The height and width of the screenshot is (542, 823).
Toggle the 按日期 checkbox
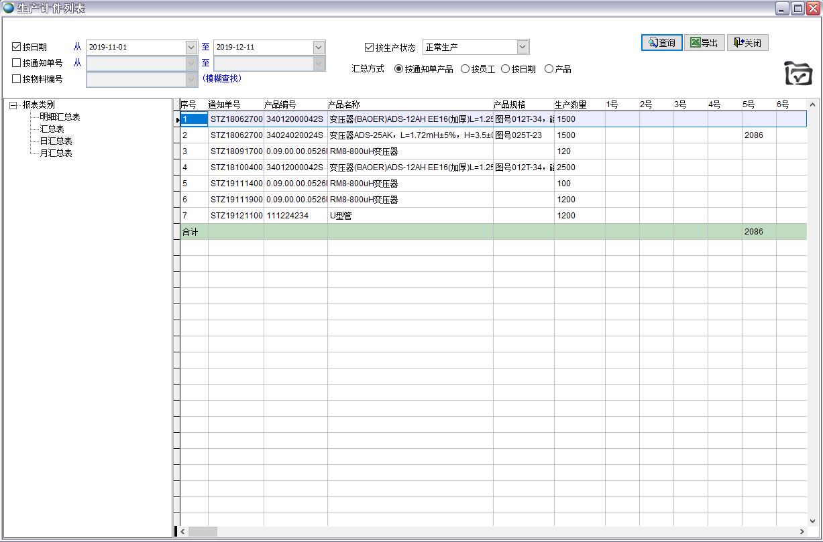click(17, 47)
